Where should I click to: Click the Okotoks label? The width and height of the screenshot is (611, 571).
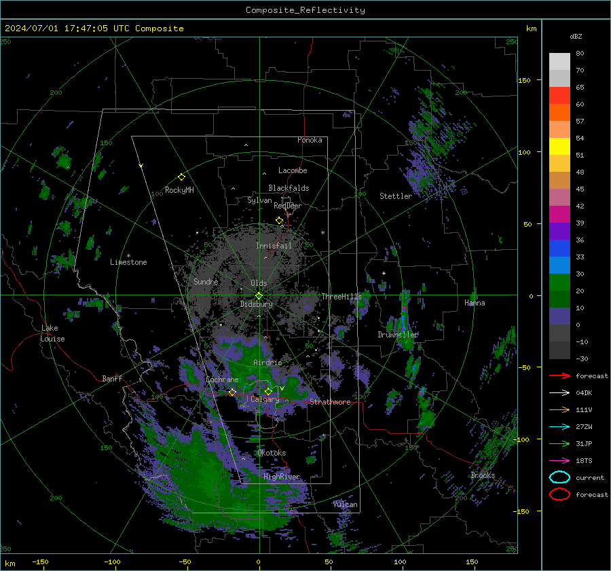point(272,453)
